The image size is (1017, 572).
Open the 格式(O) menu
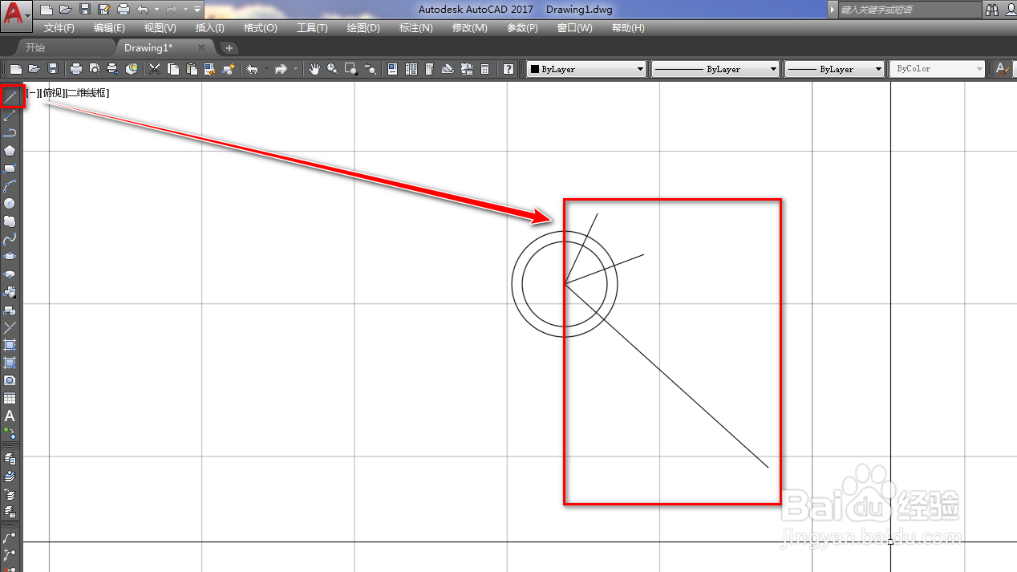pyautogui.click(x=261, y=28)
